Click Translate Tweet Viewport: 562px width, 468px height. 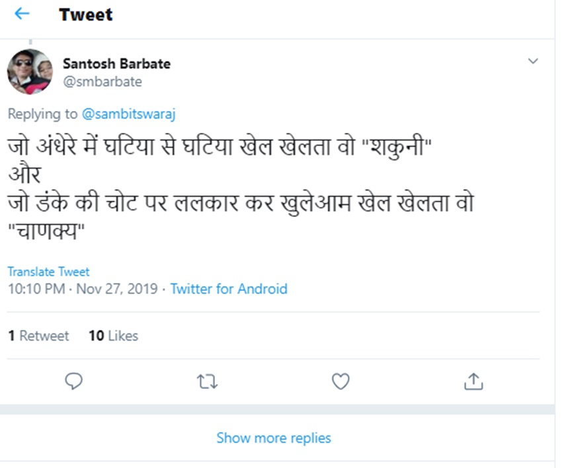(48, 272)
